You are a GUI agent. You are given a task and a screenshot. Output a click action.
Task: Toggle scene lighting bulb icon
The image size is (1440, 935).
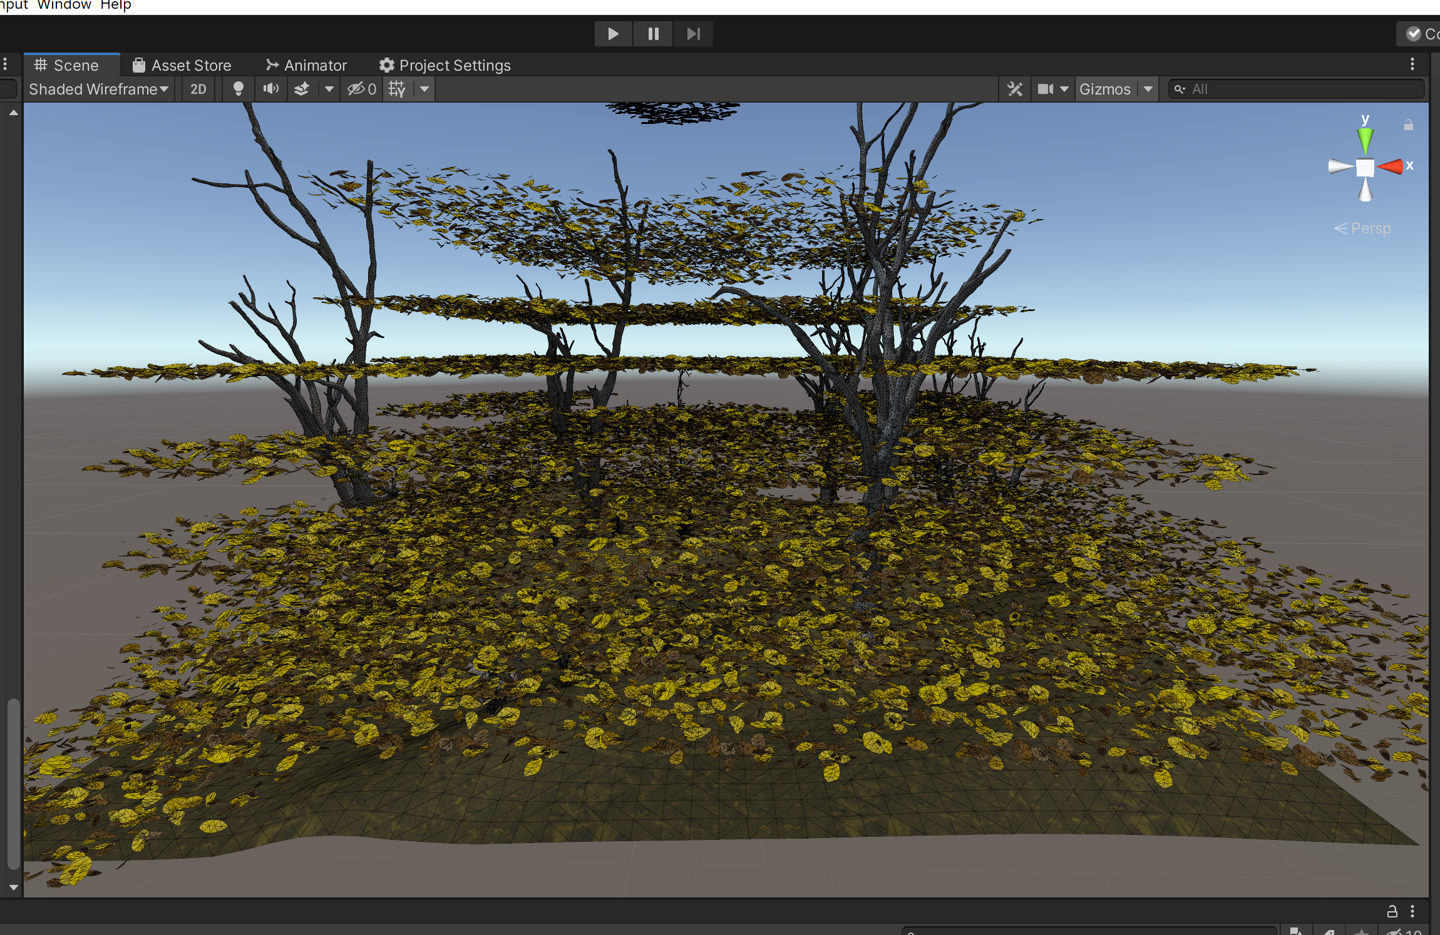238,89
